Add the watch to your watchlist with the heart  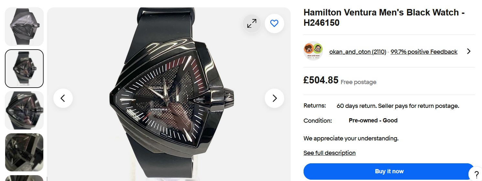(x=274, y=24)
